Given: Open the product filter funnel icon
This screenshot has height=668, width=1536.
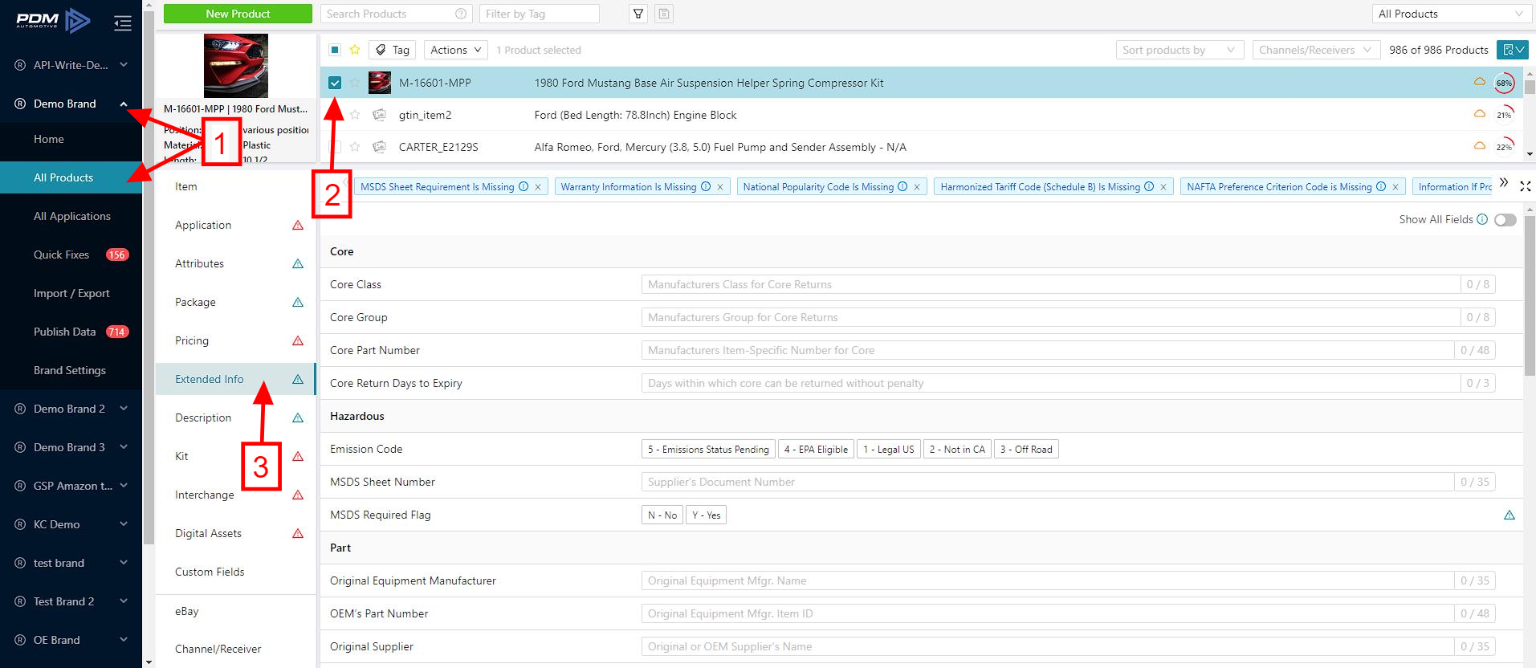Looking at the screenshot, I should pyautogui.click(x=638, y=14).
